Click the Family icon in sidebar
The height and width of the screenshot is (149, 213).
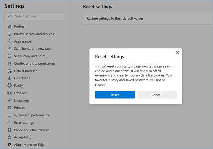[9, 86]
